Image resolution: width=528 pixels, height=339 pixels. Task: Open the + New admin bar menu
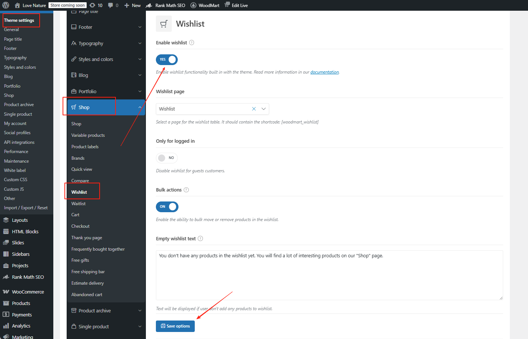point(132,5)
